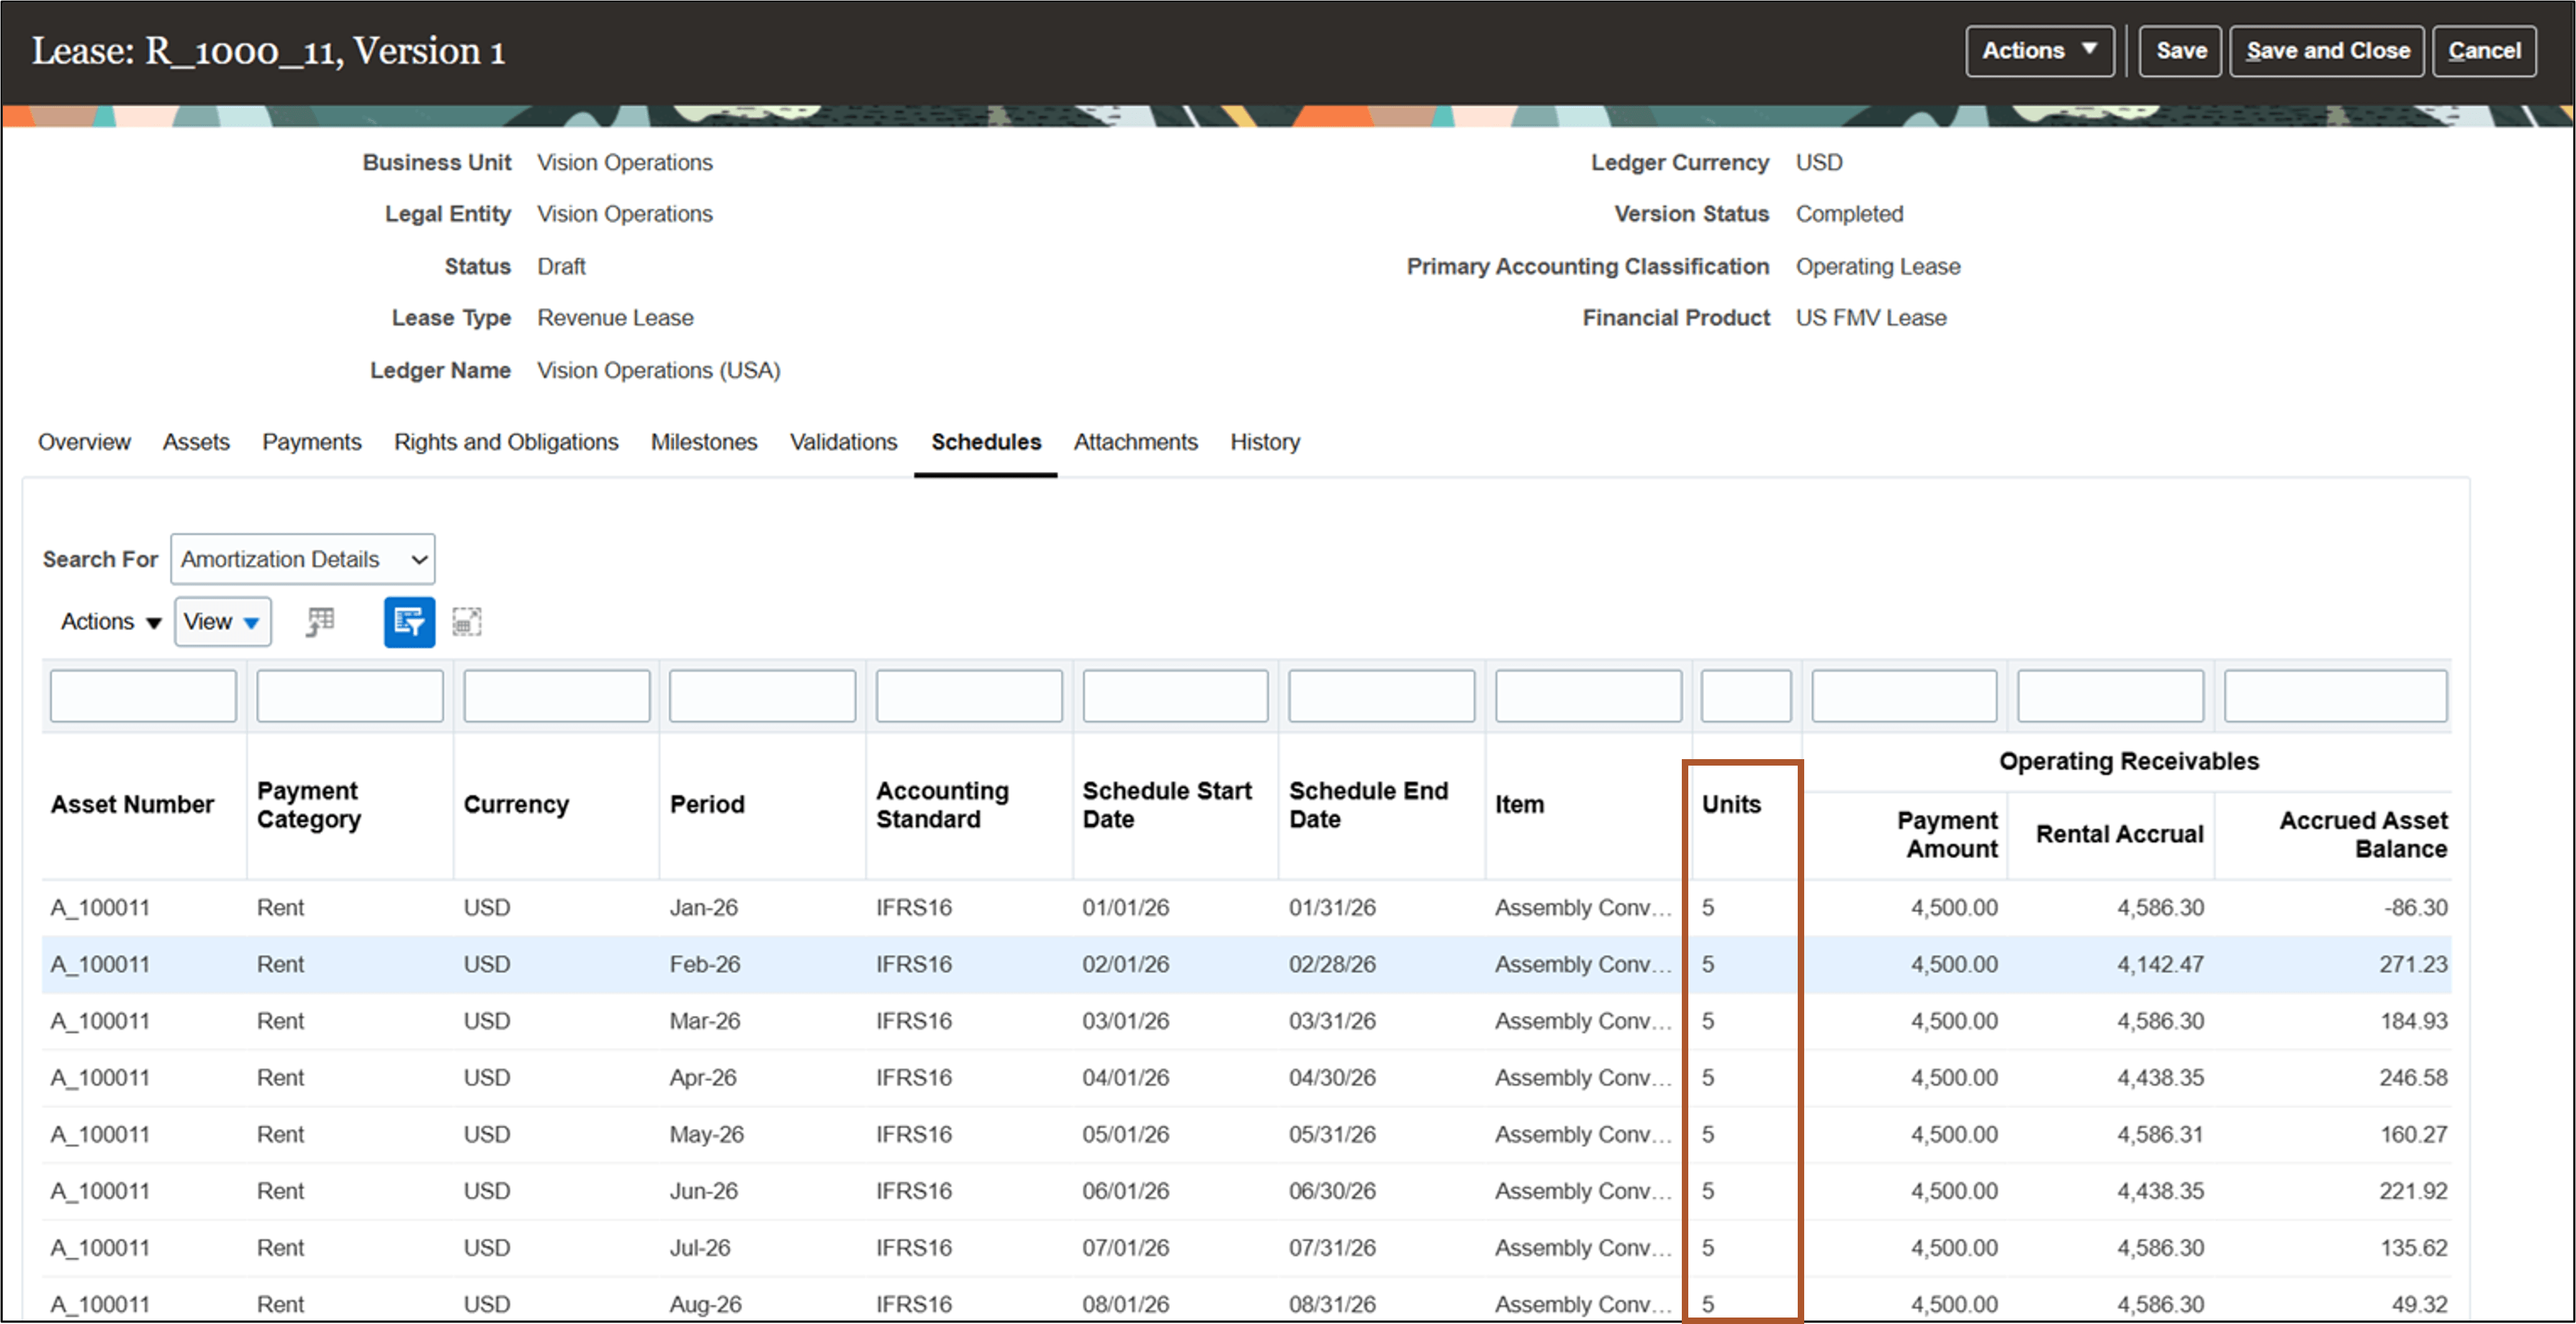The width and height of the screenshot is (2576, 1324).
Task: Click the 221.92 accrued asset balance
Action: coord(2413,1191)
